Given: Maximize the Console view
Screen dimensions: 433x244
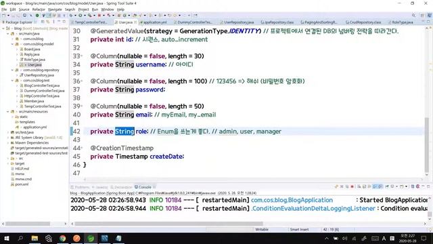Looking at the screenshot, I should [x=428, y=187].
